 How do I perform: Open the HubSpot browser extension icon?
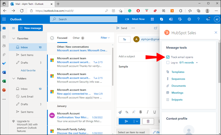(x=172, y=11)
